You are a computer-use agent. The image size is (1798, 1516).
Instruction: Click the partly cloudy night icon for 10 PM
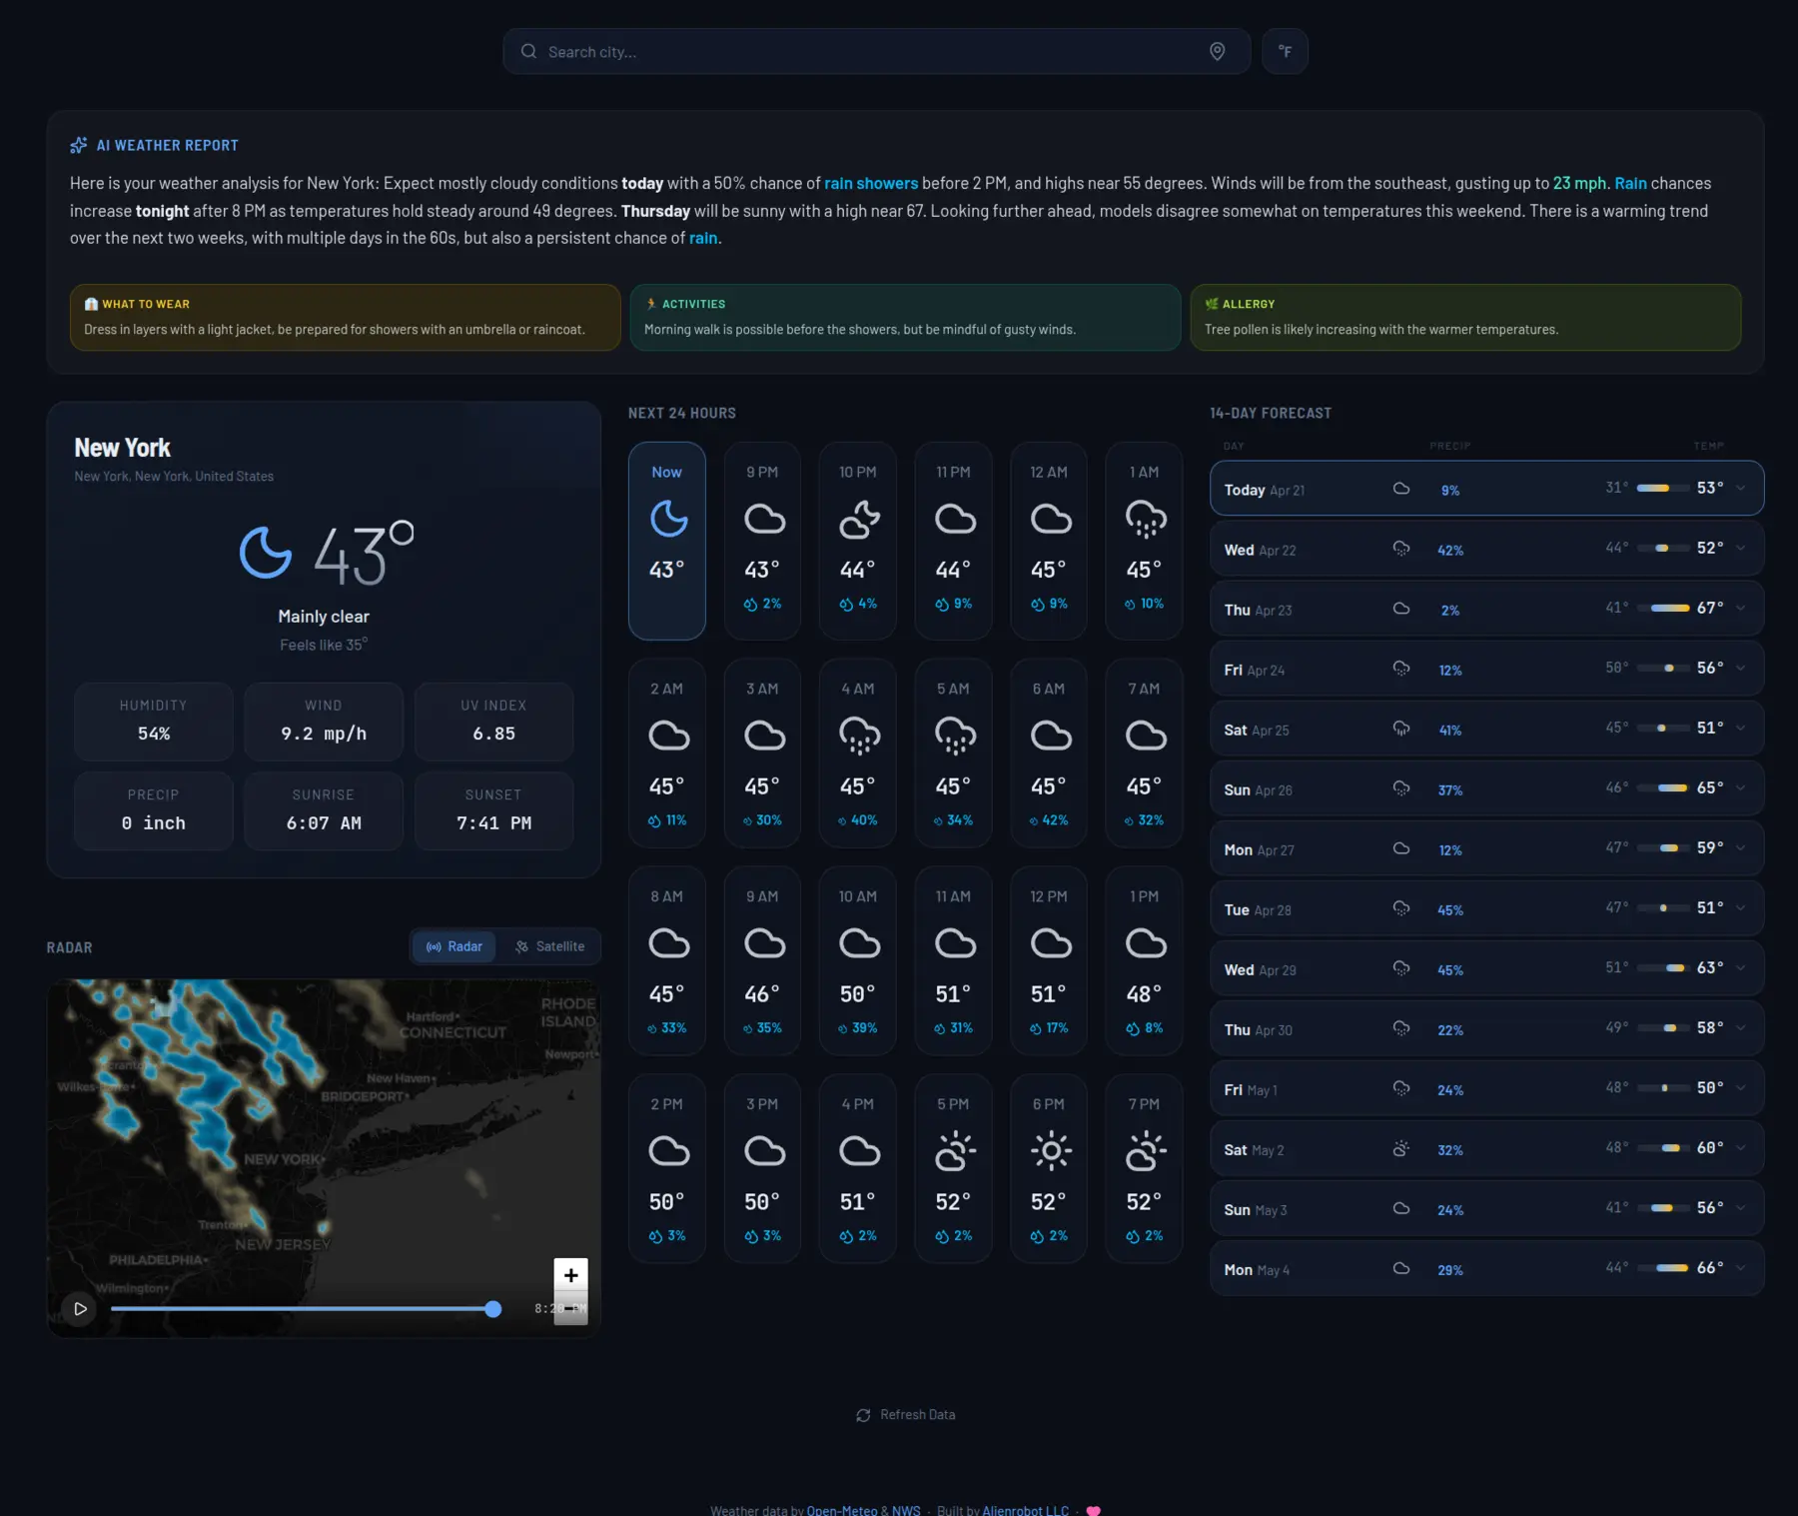coord(859,519)
